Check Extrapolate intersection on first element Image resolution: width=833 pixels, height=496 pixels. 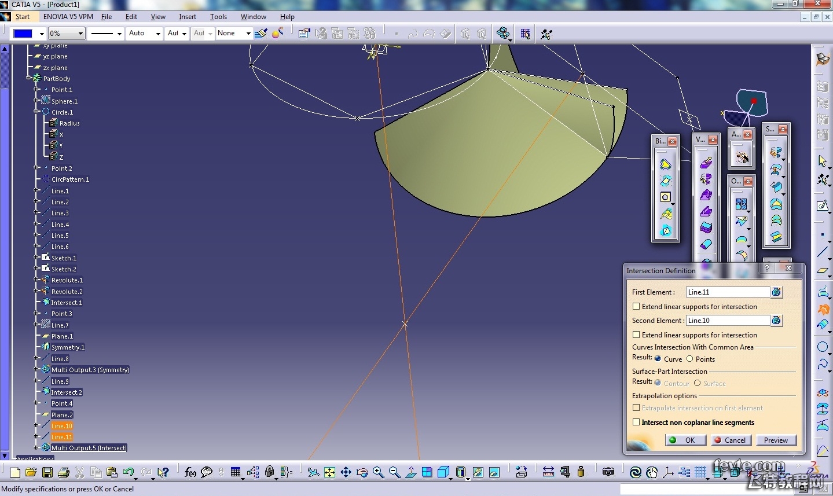pos(636,408)
